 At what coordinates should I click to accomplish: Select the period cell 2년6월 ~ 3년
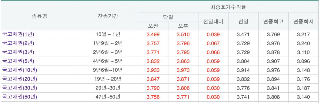pyautogui.click(x=108, y=52)
